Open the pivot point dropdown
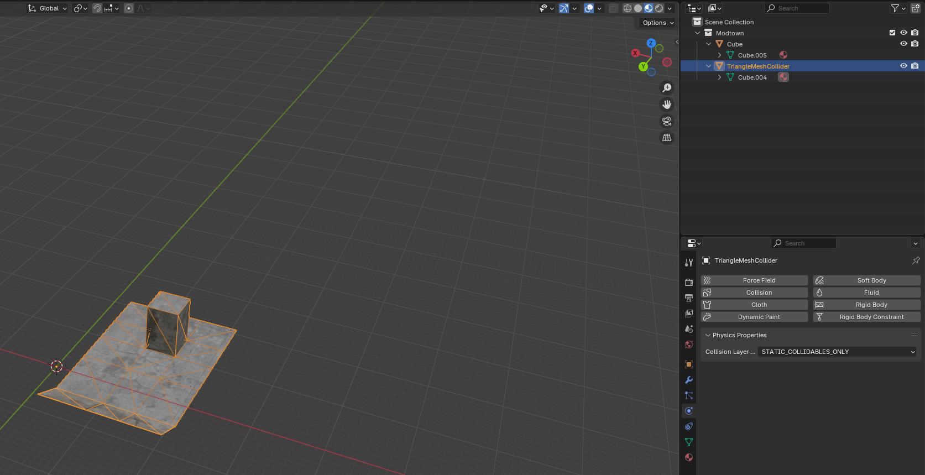The width and height of the screenshot is (925, 475). [81, 8]
